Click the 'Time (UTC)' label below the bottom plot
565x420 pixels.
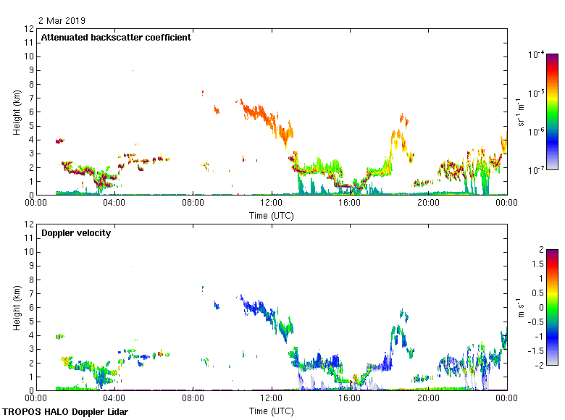[x=272, y=411]
